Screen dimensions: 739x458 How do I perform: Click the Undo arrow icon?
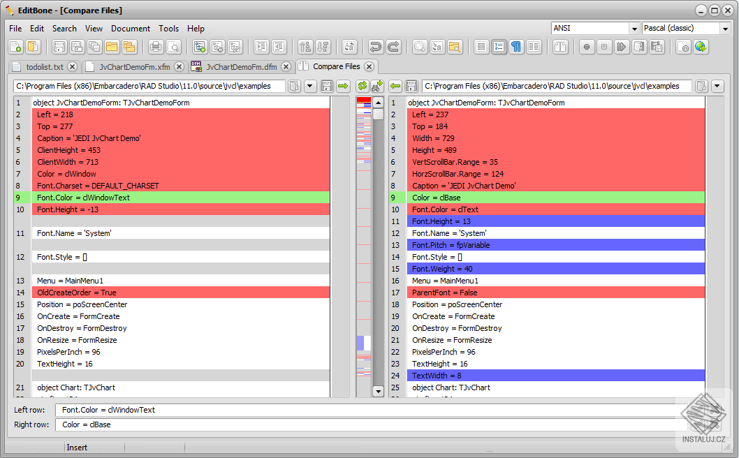click(x=376, y=47)
